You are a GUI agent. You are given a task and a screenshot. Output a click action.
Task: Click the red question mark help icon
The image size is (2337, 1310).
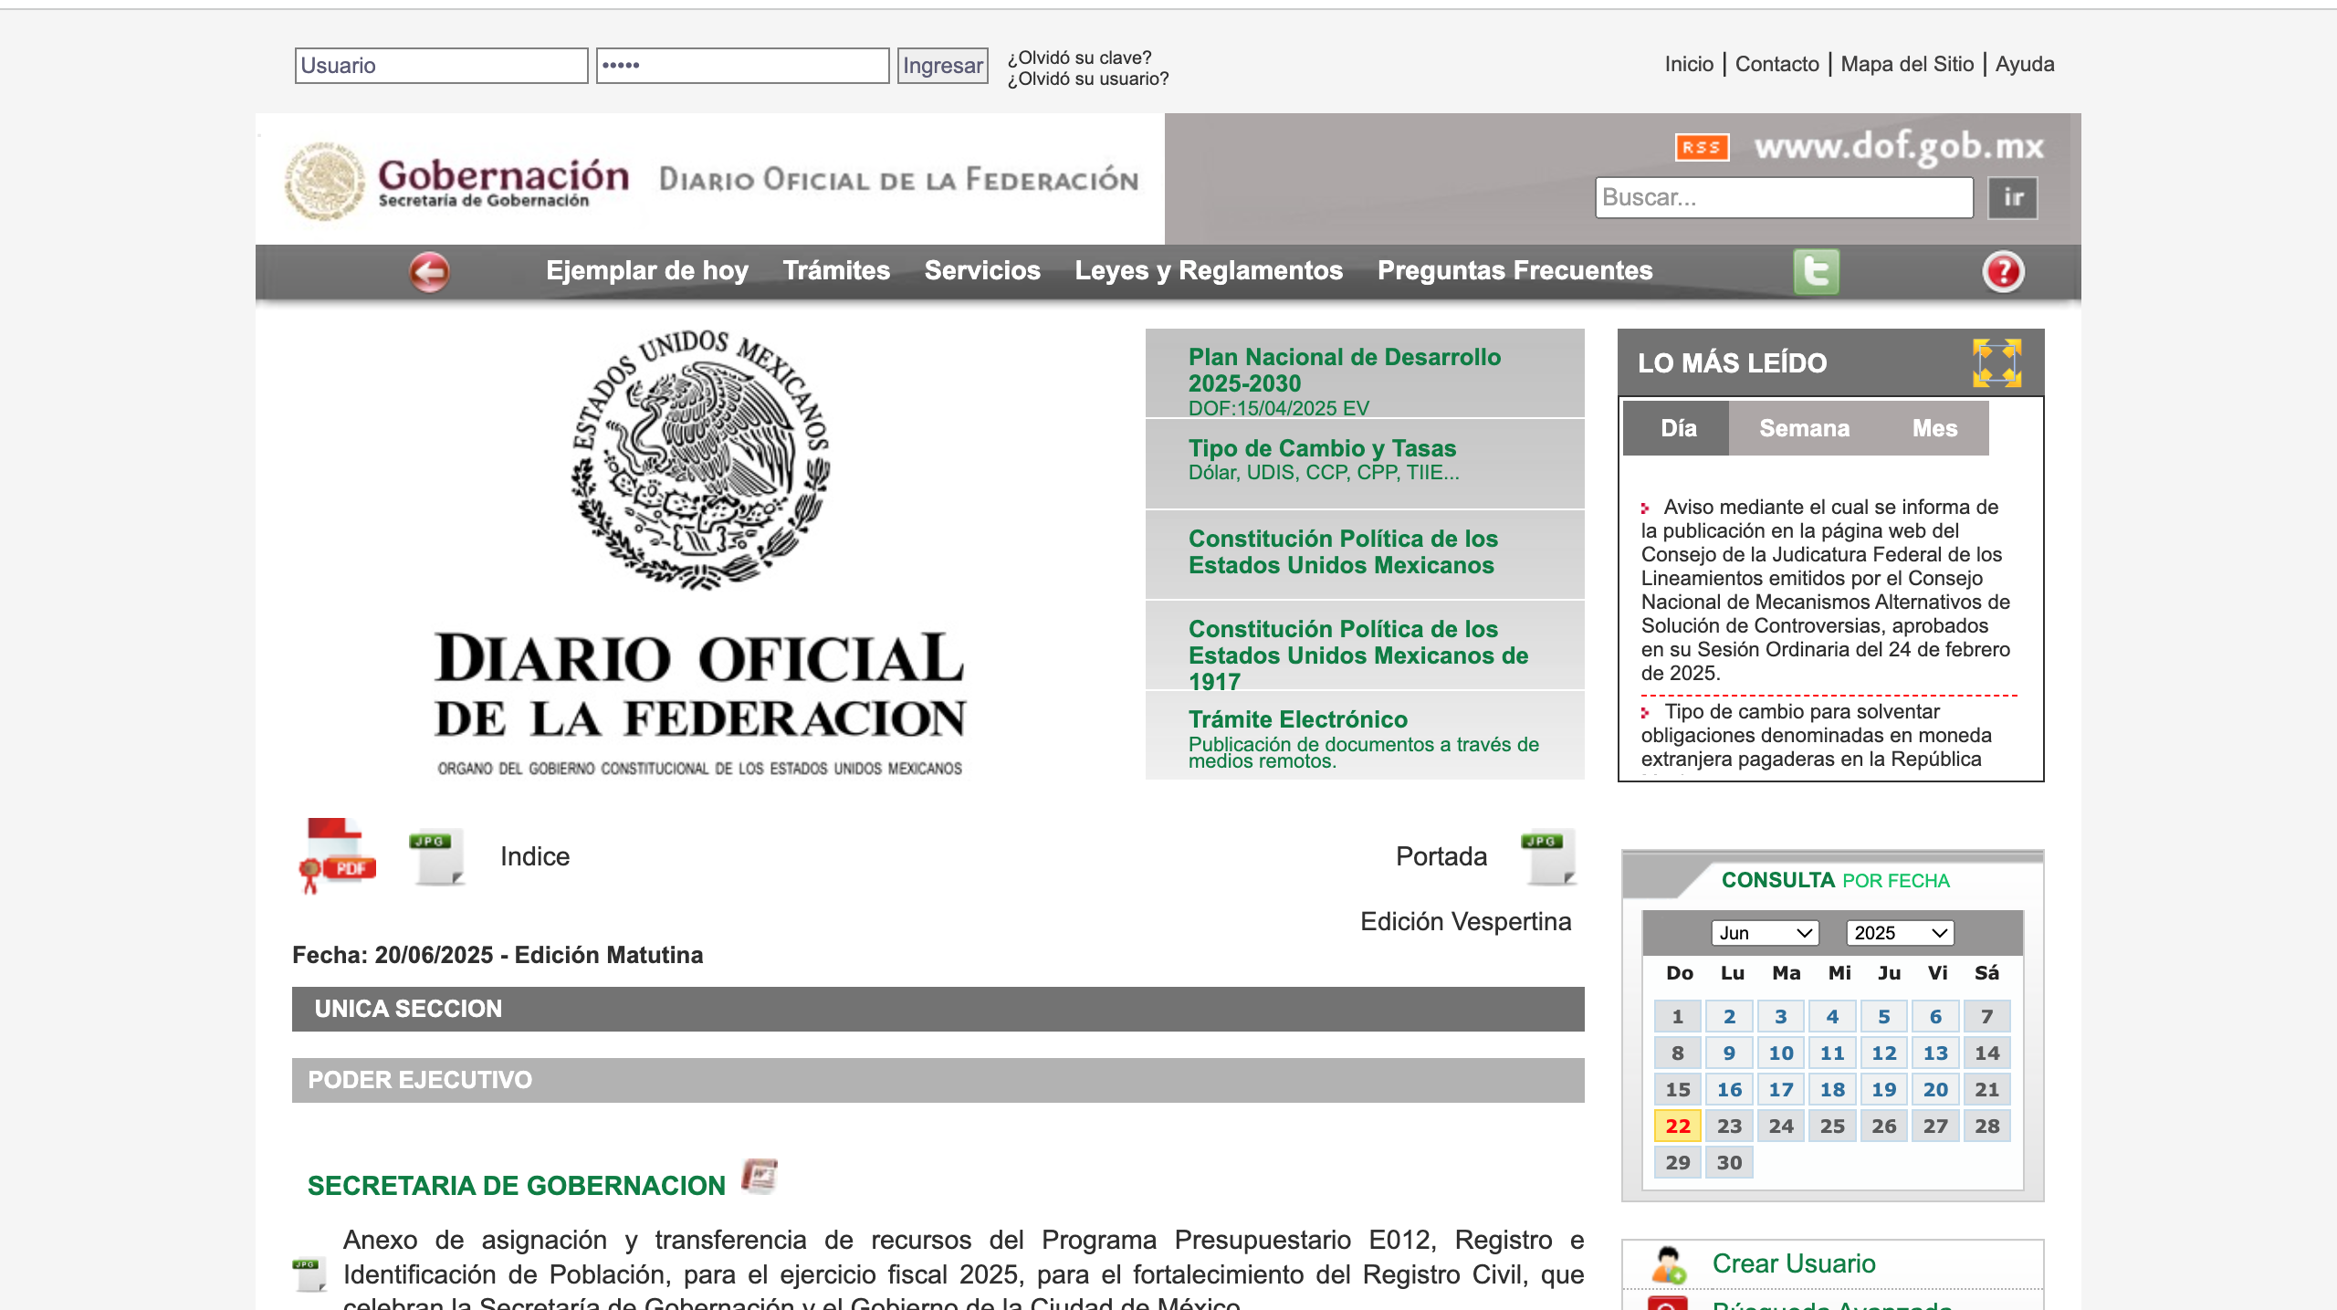pos(2003,271)
